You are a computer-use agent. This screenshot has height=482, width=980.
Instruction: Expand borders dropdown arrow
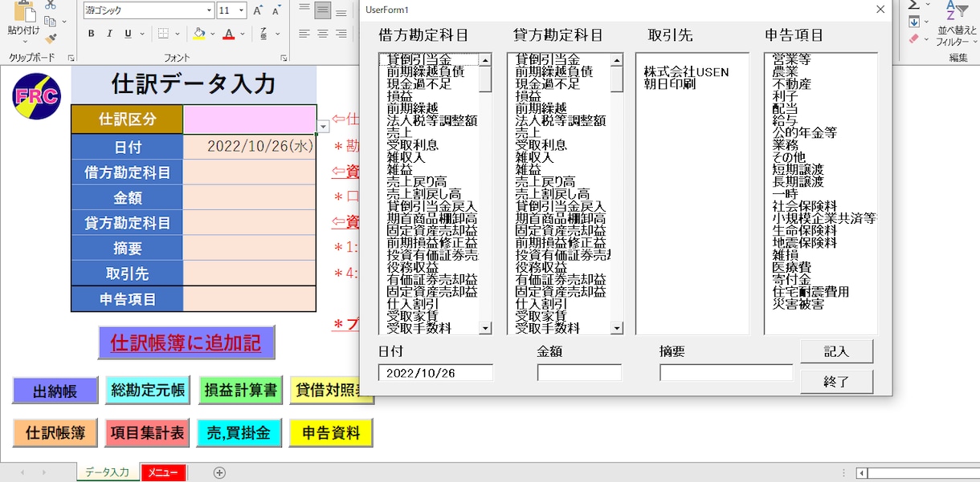tap(177, 34)
